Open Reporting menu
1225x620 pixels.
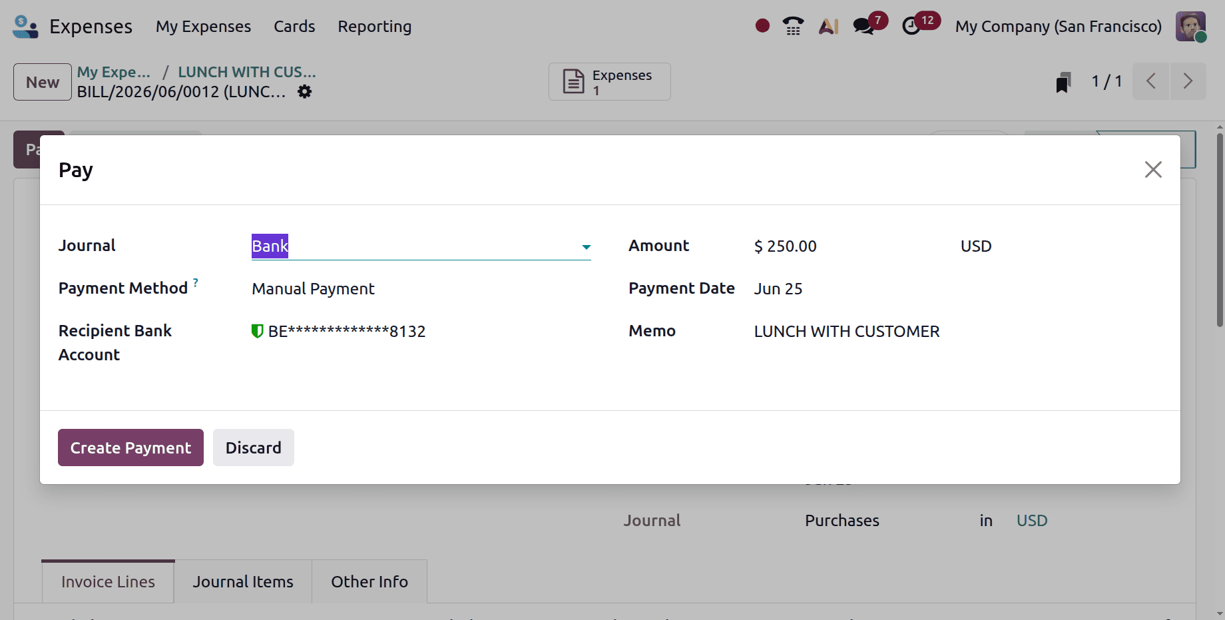(374, 27)
